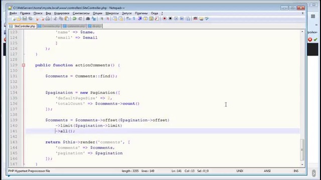Click line number 141 in the margin
The height and width of the screenshot is (180, 321).
14,131
